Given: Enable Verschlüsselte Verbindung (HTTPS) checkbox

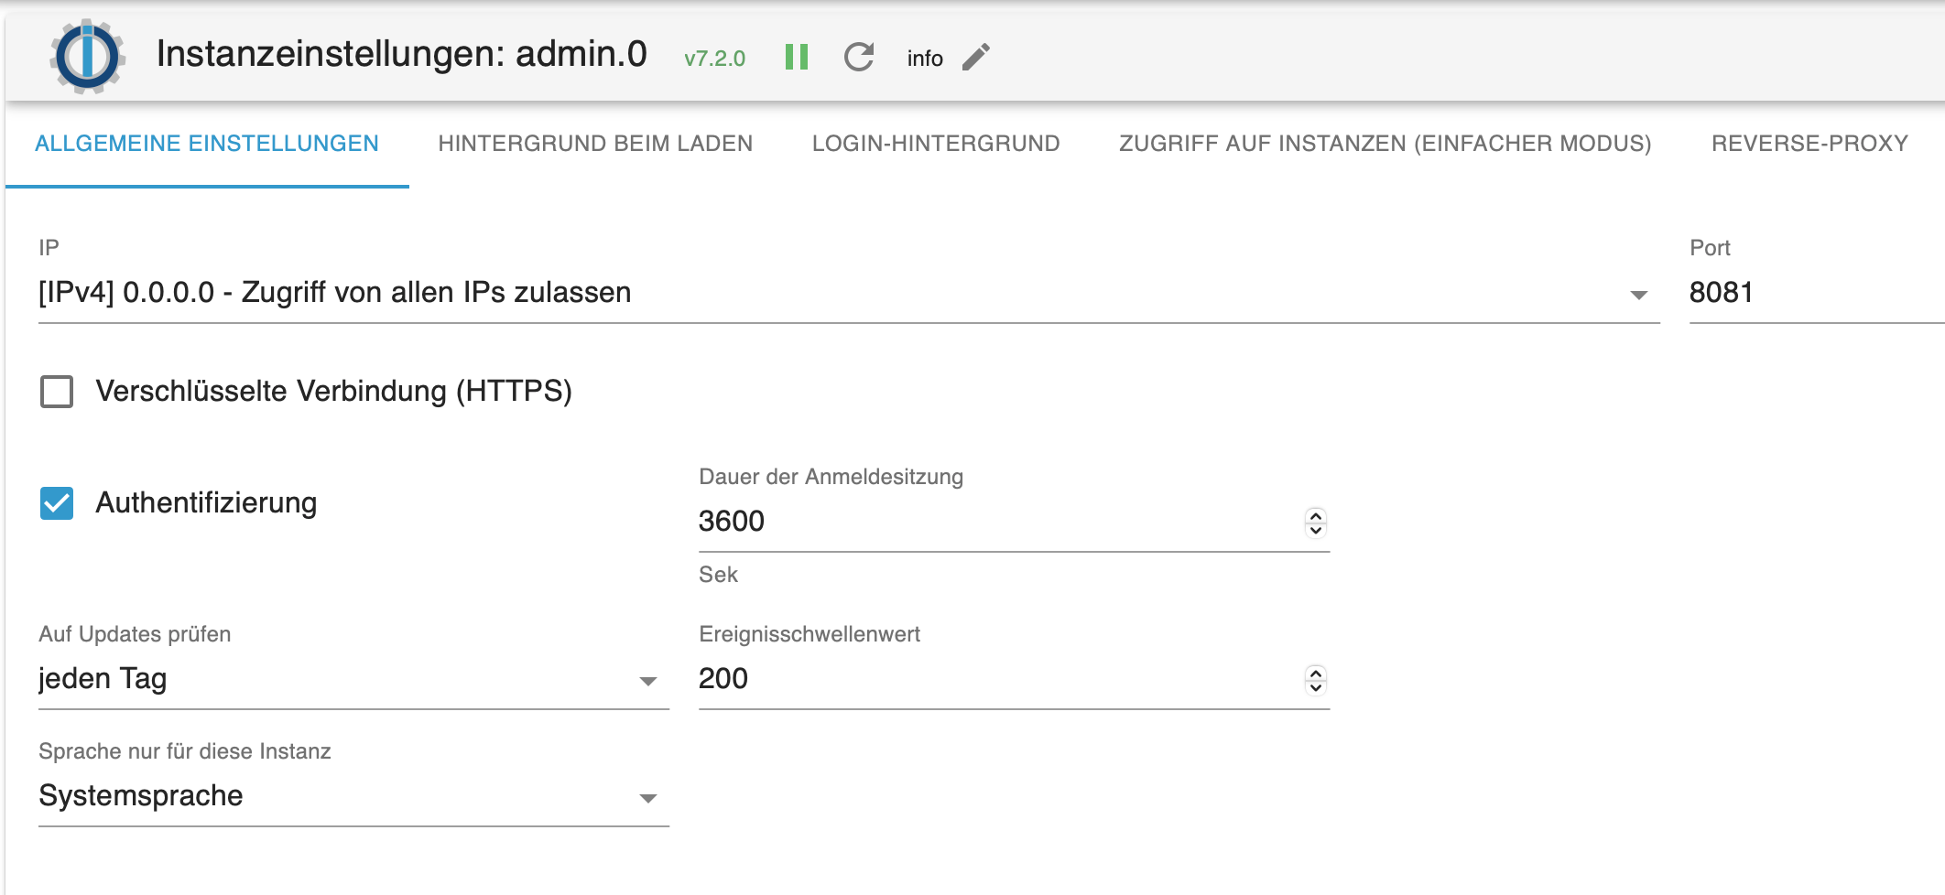Looking at the screenshot, I should point(57,392).
